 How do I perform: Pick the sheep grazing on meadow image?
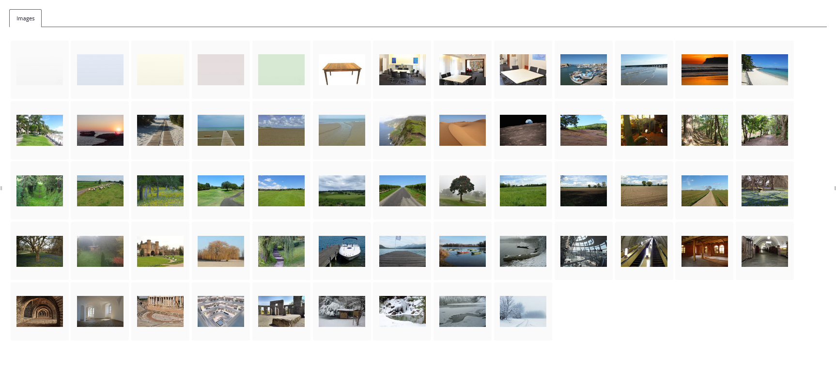point(100,191)
